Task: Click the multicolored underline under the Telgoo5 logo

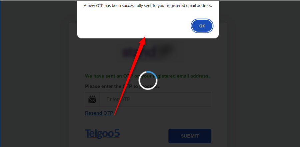Action: click(x=102, y=138)
